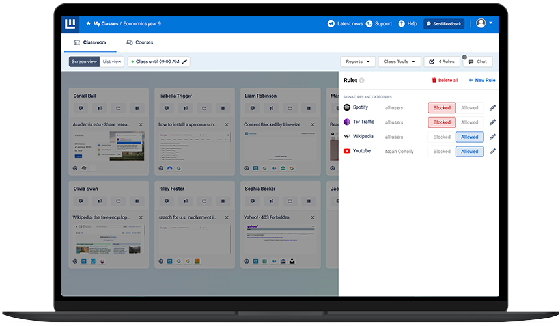Set Youtube rule to Allowed
The height and width of the screenshot is (326, 560).
point(469,152)
